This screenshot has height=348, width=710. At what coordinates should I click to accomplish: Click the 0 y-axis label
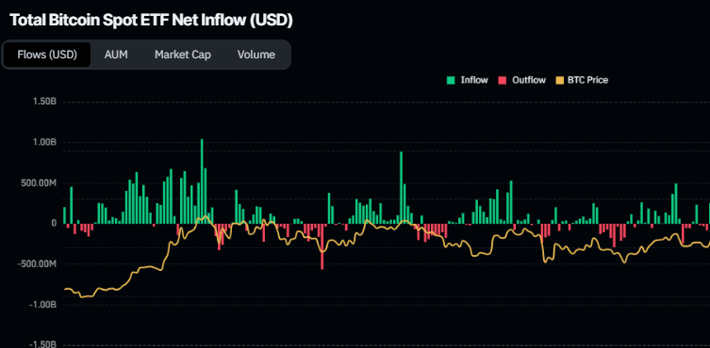54,223
